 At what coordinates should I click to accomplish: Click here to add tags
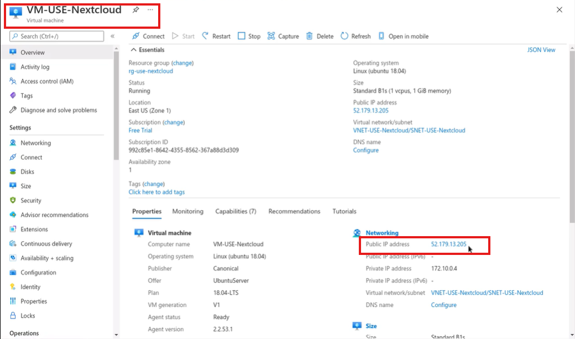click(x=156, y=192)
